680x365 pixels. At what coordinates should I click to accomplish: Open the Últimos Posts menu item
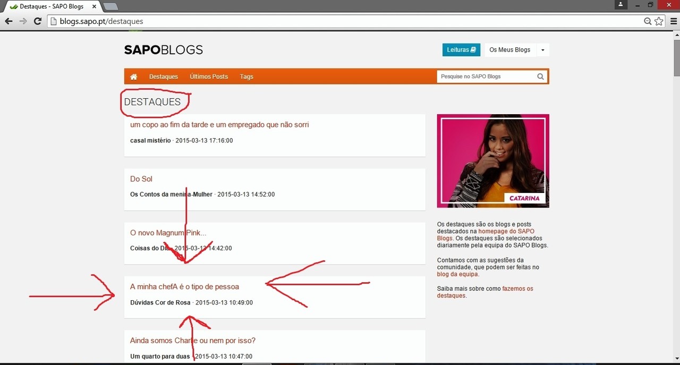coord(208,77)
